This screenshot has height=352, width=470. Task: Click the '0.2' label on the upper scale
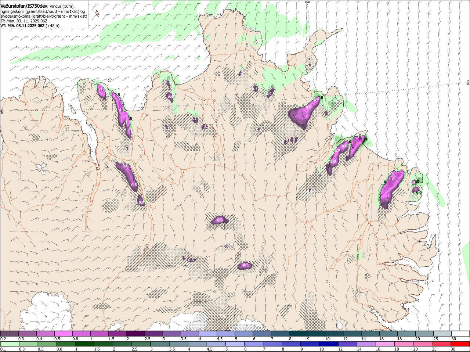click(x=3, y=339)
